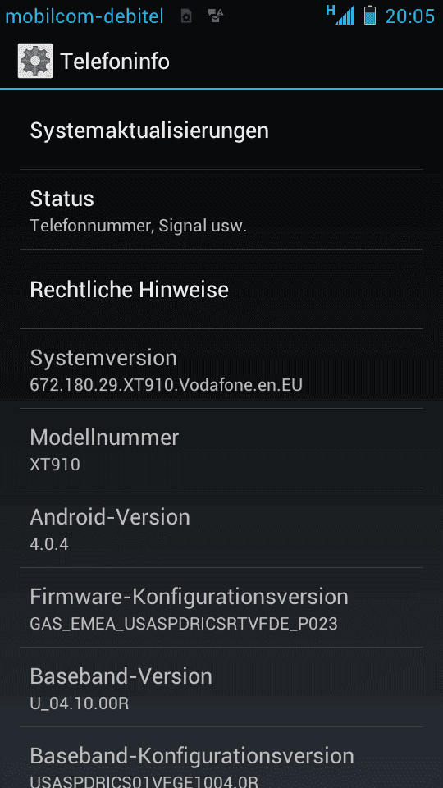Image resolution: width=443 pixels, height=788 pixels.
Task: Select the Modellnummer entry
Action: 221,448
